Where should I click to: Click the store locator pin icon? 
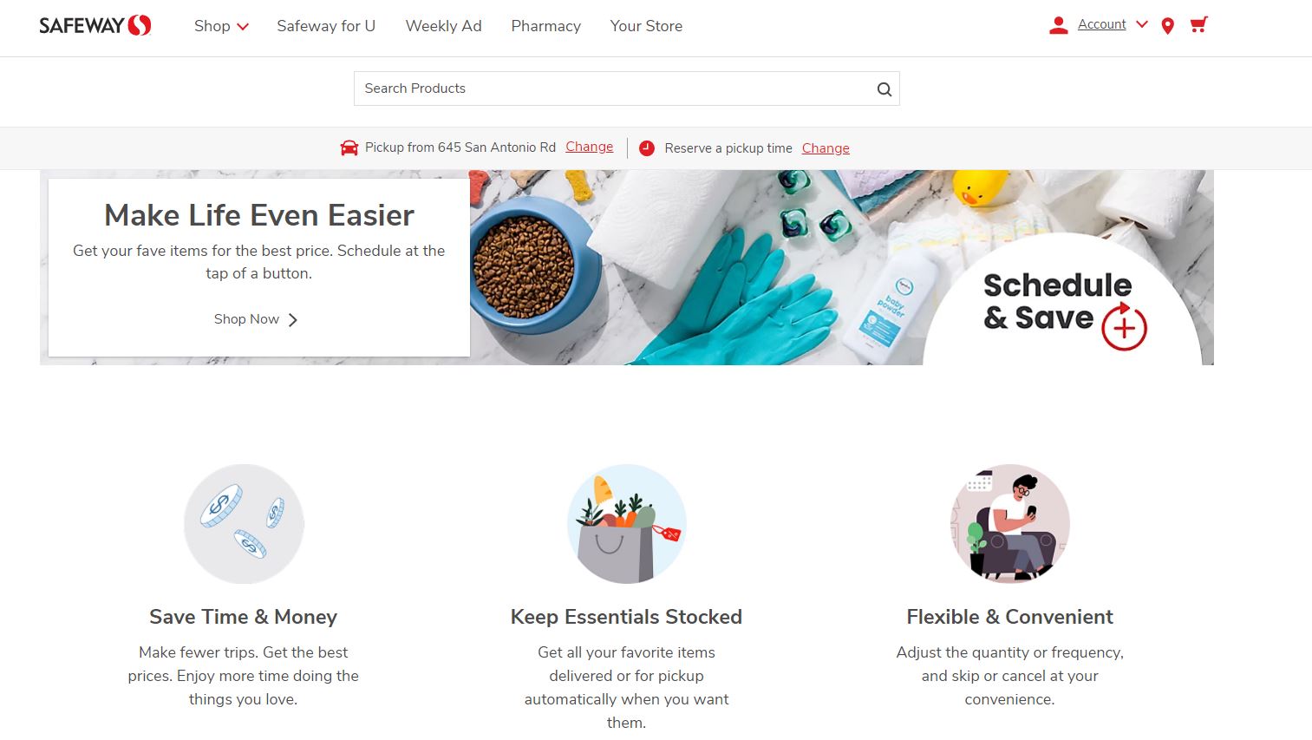[x=1168, y=26]
